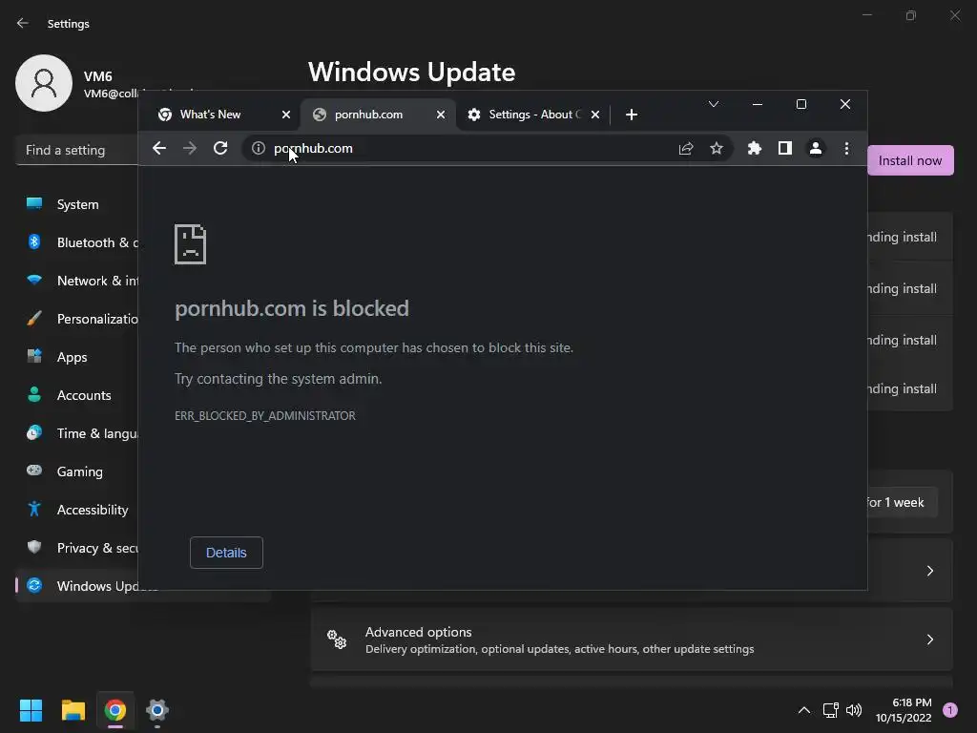The image size is (977, 733).
Task: Open the Windows Start menu
Action: click(31, 710)
